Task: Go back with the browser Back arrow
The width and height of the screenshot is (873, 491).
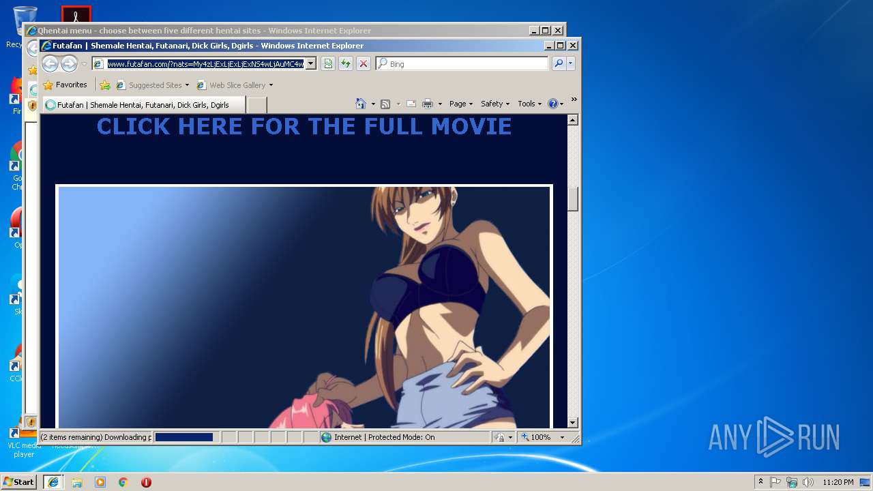Action: point(50,64)
